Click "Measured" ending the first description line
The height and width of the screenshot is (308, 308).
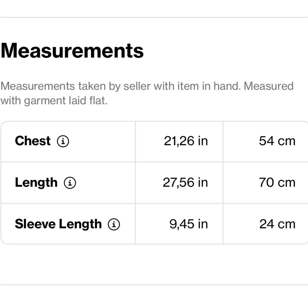click(x=268, y=86)
